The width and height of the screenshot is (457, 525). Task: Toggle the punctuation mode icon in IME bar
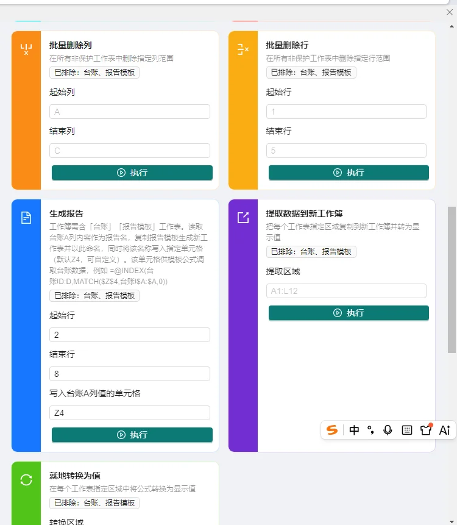370,430
